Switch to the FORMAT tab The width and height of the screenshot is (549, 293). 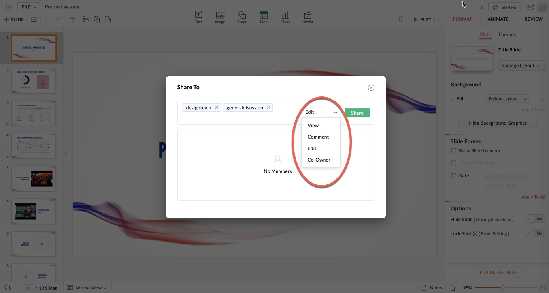462,19
